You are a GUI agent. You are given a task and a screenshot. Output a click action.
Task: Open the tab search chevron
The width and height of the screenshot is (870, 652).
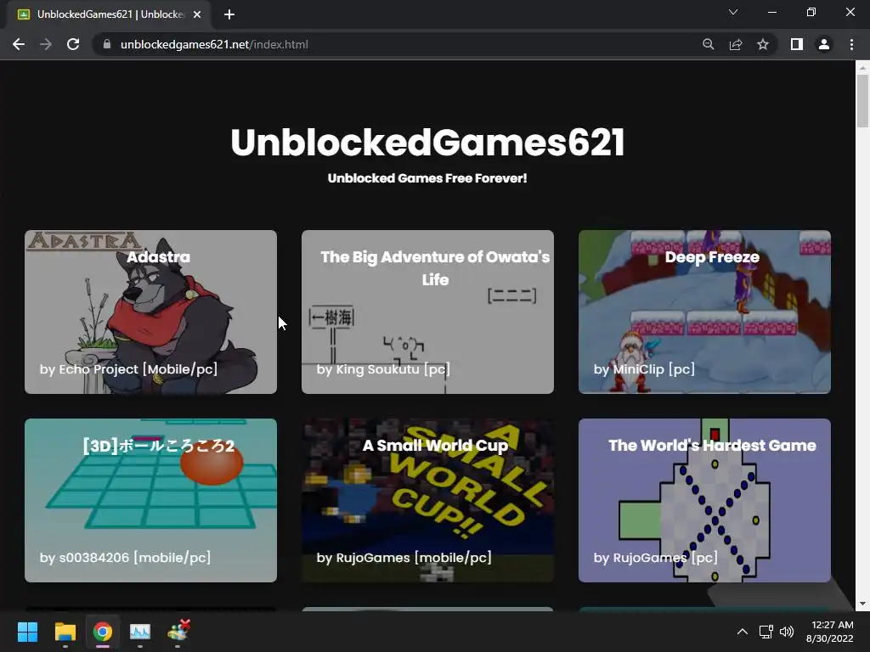pyautogui.click(x=733, y=12)
